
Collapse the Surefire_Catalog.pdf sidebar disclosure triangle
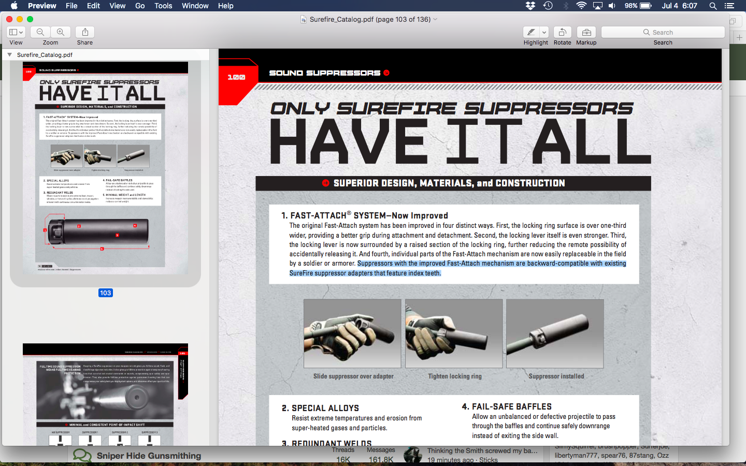(x=9, y=54)
